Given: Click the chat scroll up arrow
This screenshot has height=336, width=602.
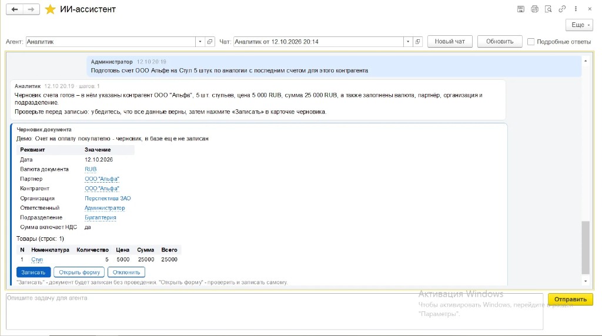Looking at the screenshot, I should (x=586, y=61).
